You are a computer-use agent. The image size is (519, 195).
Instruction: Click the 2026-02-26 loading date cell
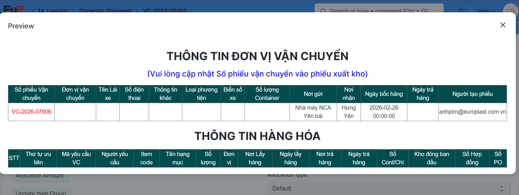click(x=384, y=112)
